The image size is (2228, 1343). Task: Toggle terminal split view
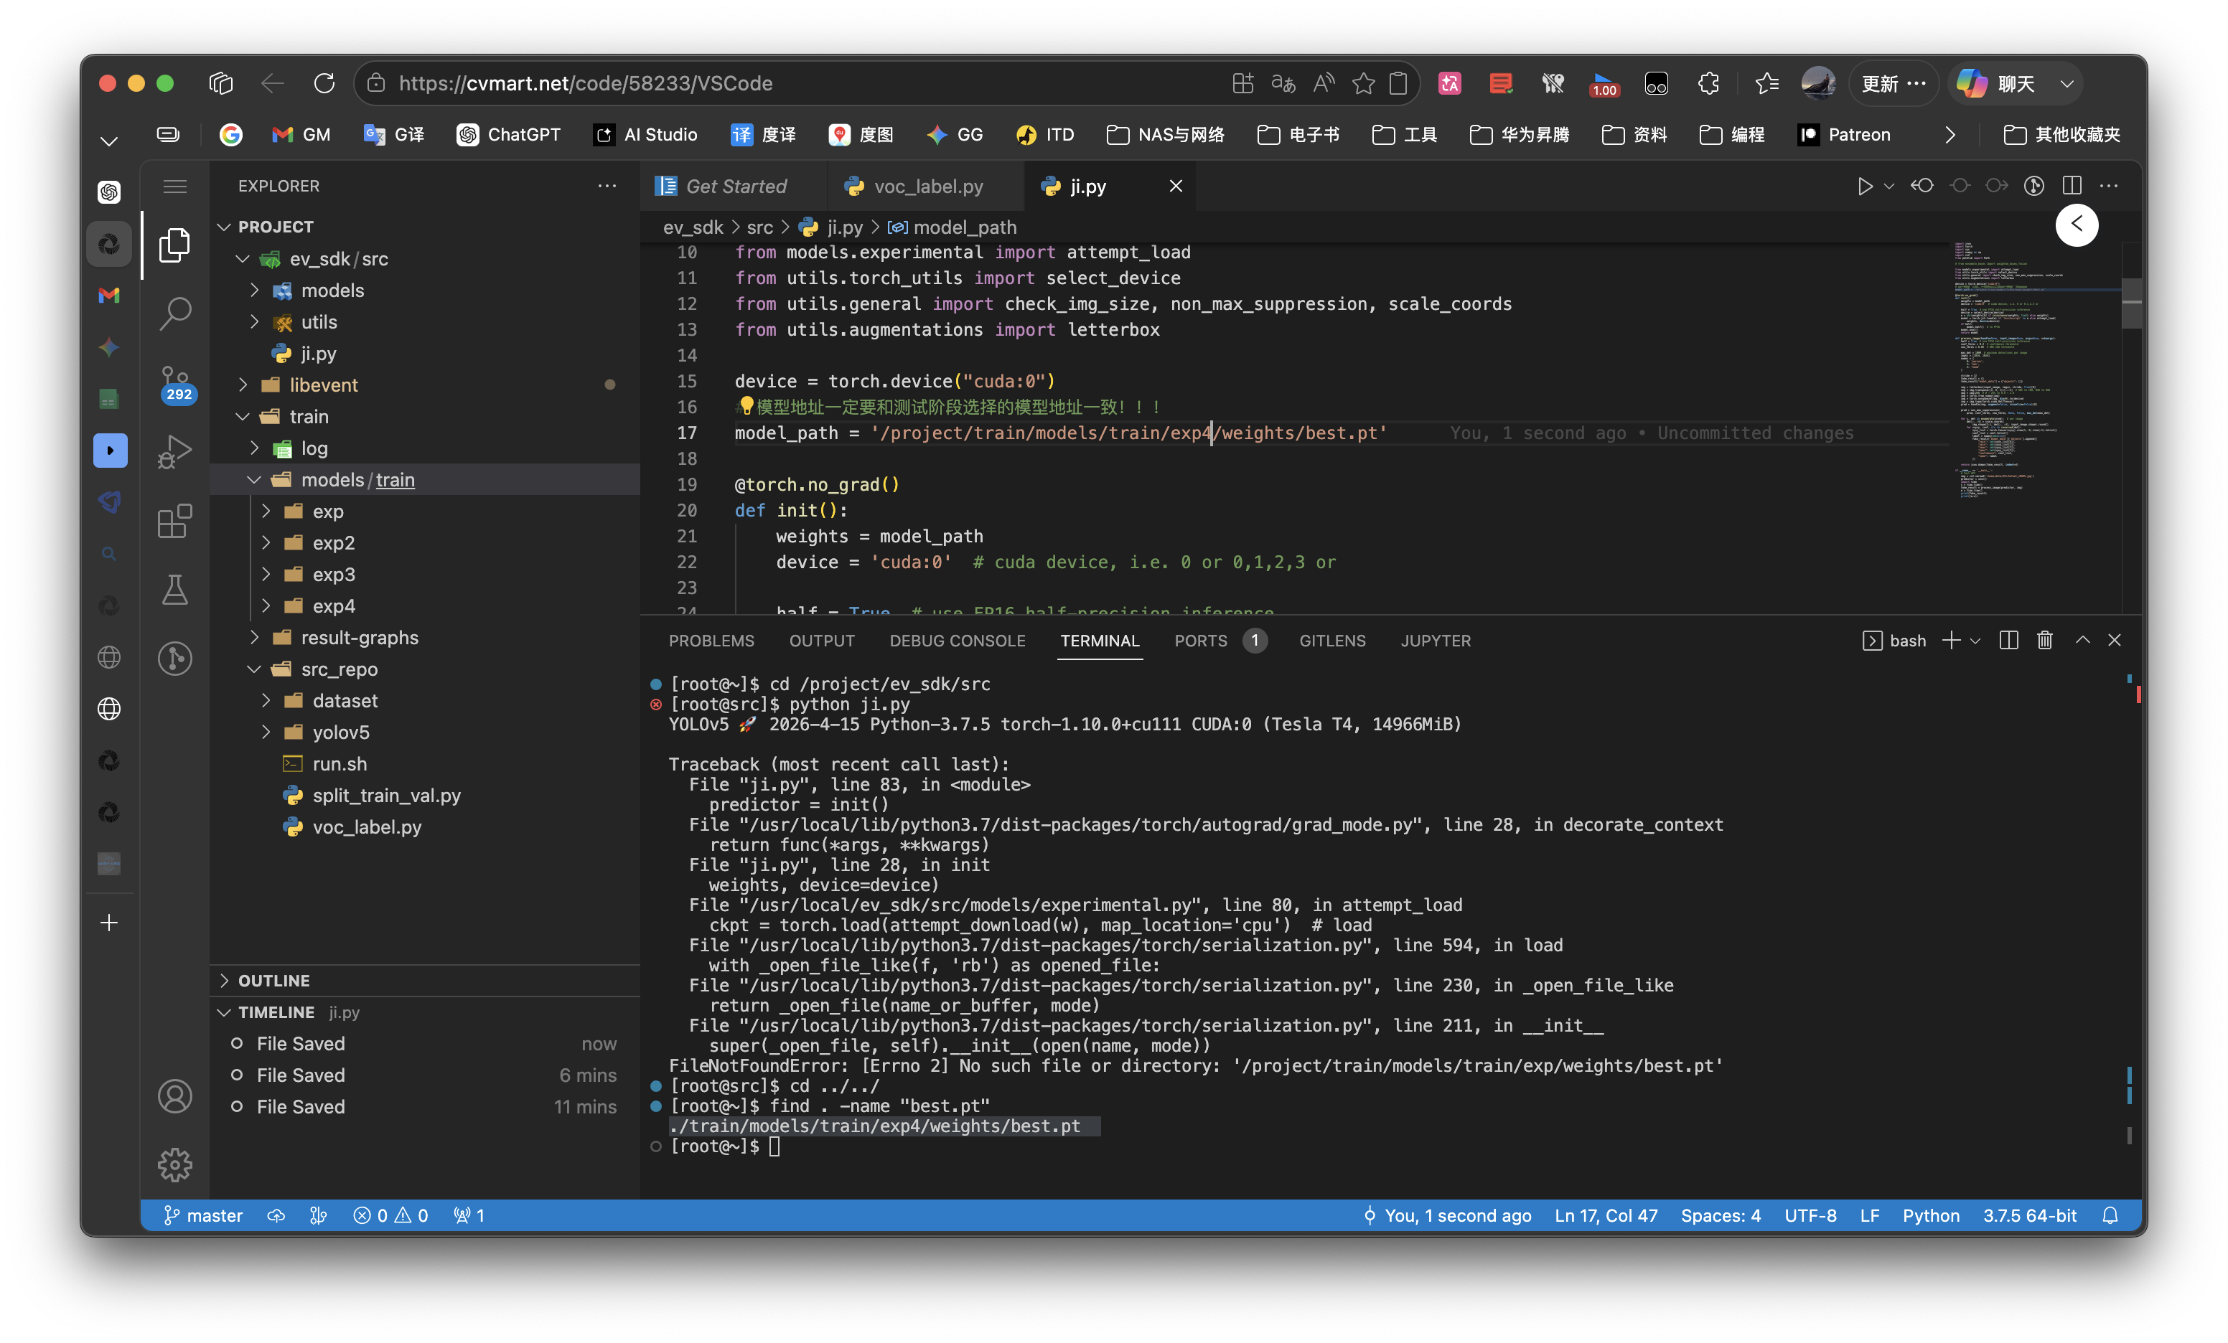coord(2008,641)
